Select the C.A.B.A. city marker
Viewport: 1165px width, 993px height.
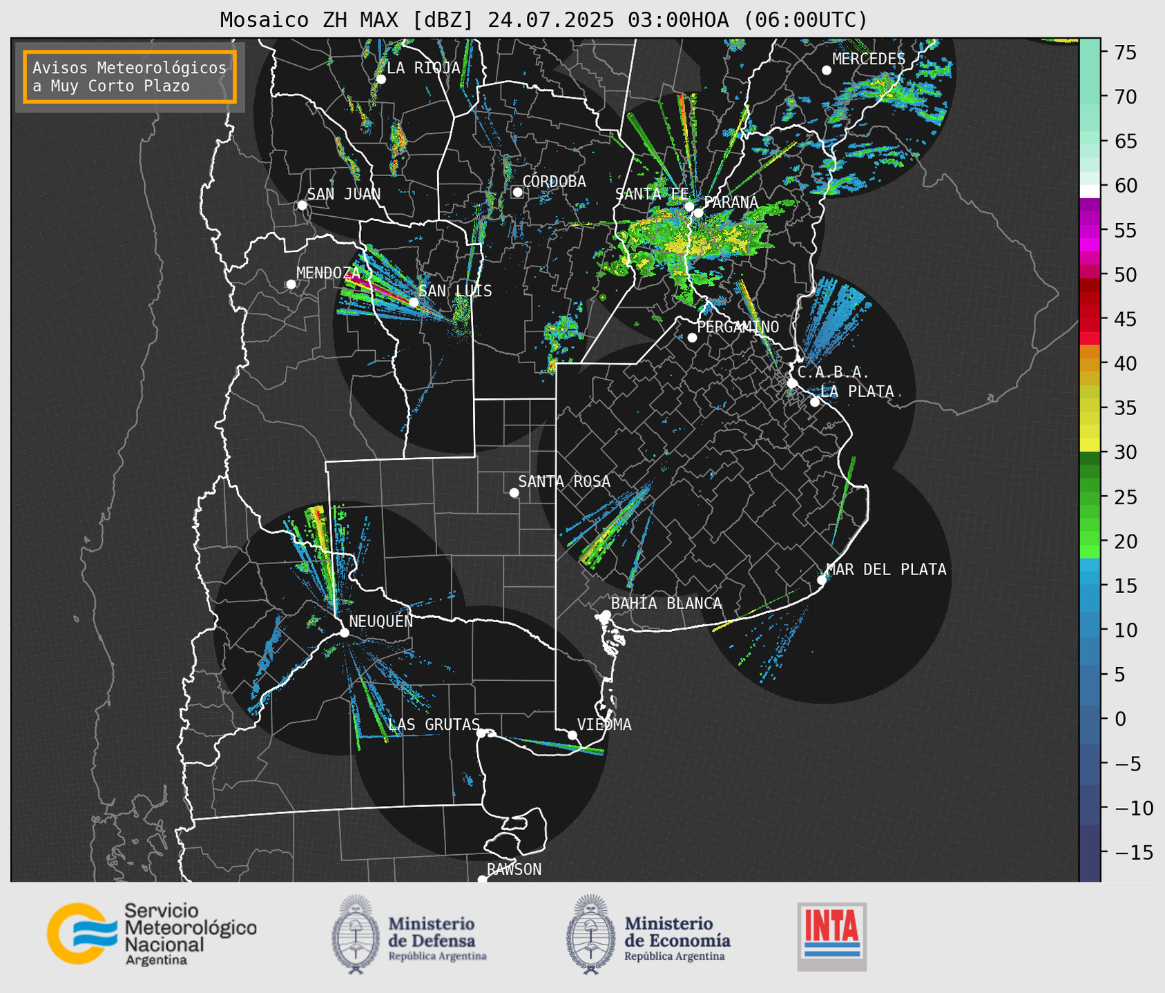click(792, 383)
